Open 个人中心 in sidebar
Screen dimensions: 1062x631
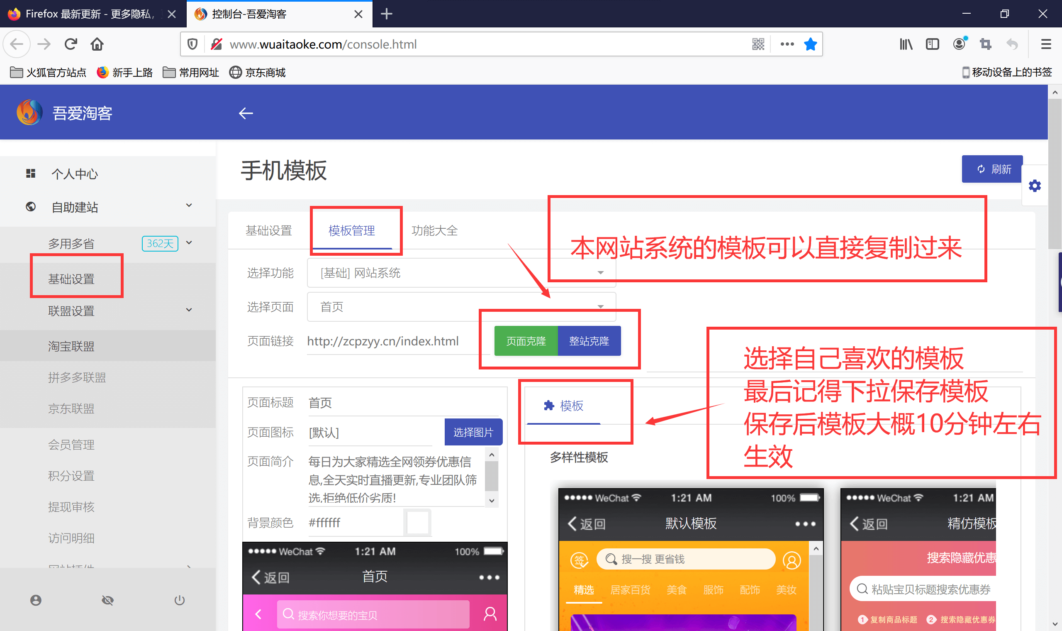[108, 174]
